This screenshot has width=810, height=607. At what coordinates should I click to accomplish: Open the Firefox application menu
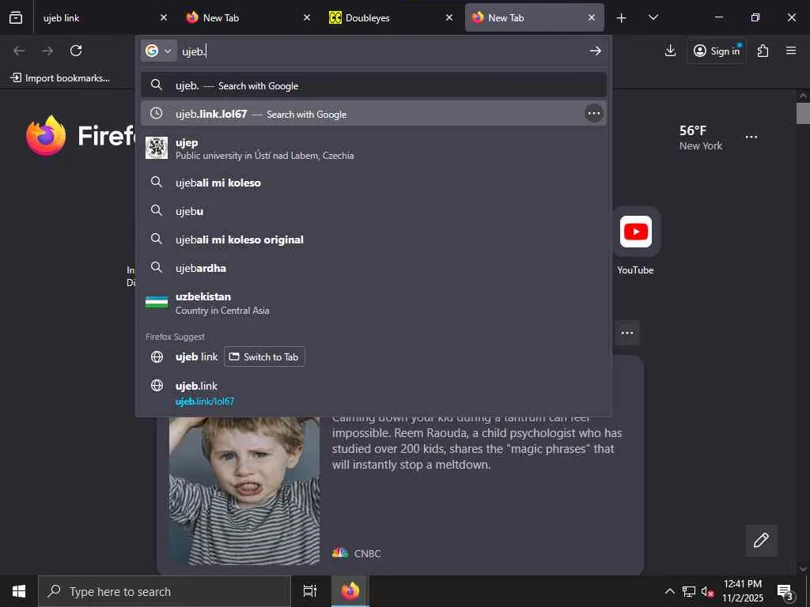pyautogui.click(x=791, y=51)
